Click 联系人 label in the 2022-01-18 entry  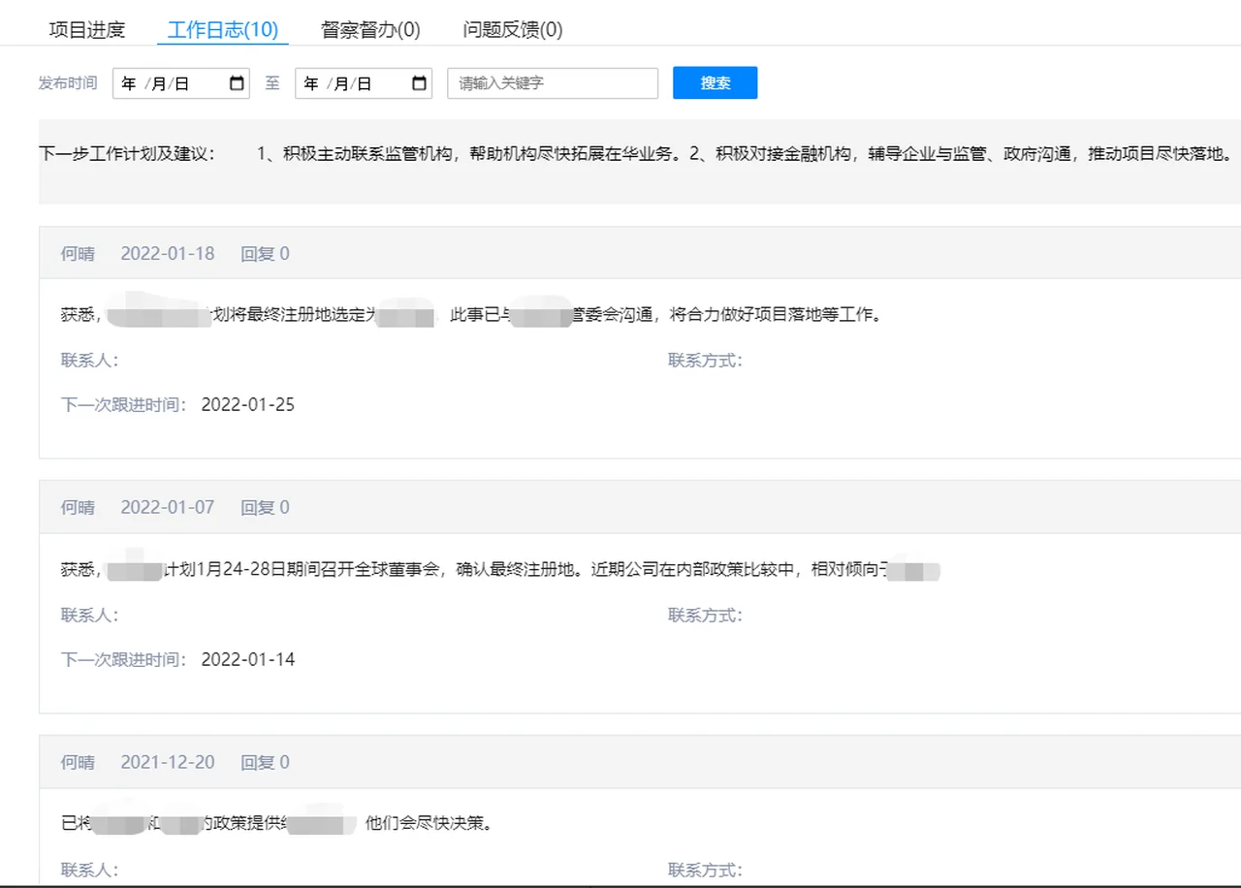point(89,361)
